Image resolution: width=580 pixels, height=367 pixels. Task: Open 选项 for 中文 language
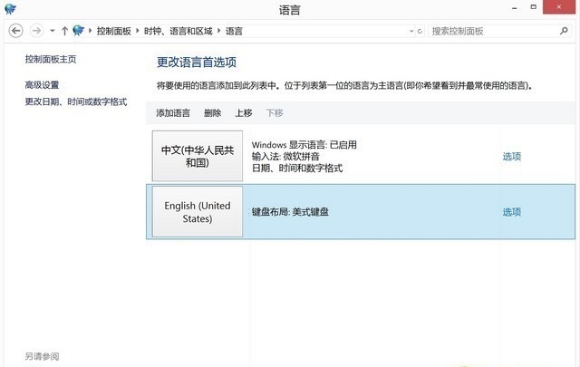(511, 157)
